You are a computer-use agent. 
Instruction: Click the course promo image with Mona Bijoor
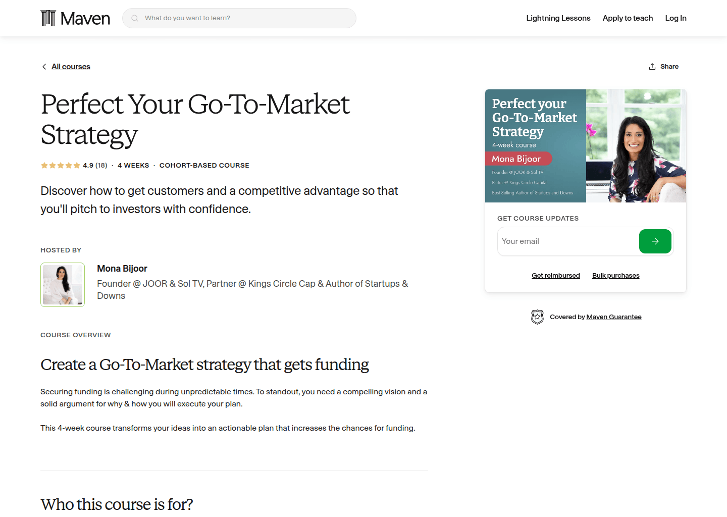tap(585, 145)
